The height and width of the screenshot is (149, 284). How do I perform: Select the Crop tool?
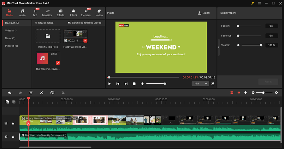tap(63, 93)
